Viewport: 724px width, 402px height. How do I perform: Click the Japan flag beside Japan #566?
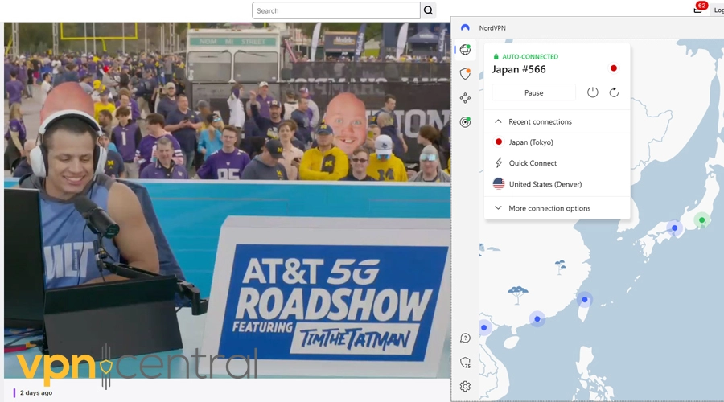(614, 68)
